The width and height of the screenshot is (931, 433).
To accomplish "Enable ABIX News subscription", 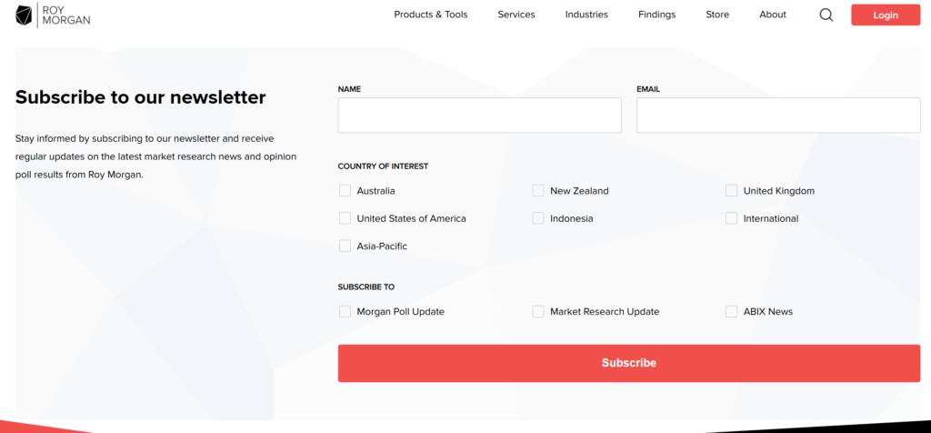I will click(x=732, y=311).
